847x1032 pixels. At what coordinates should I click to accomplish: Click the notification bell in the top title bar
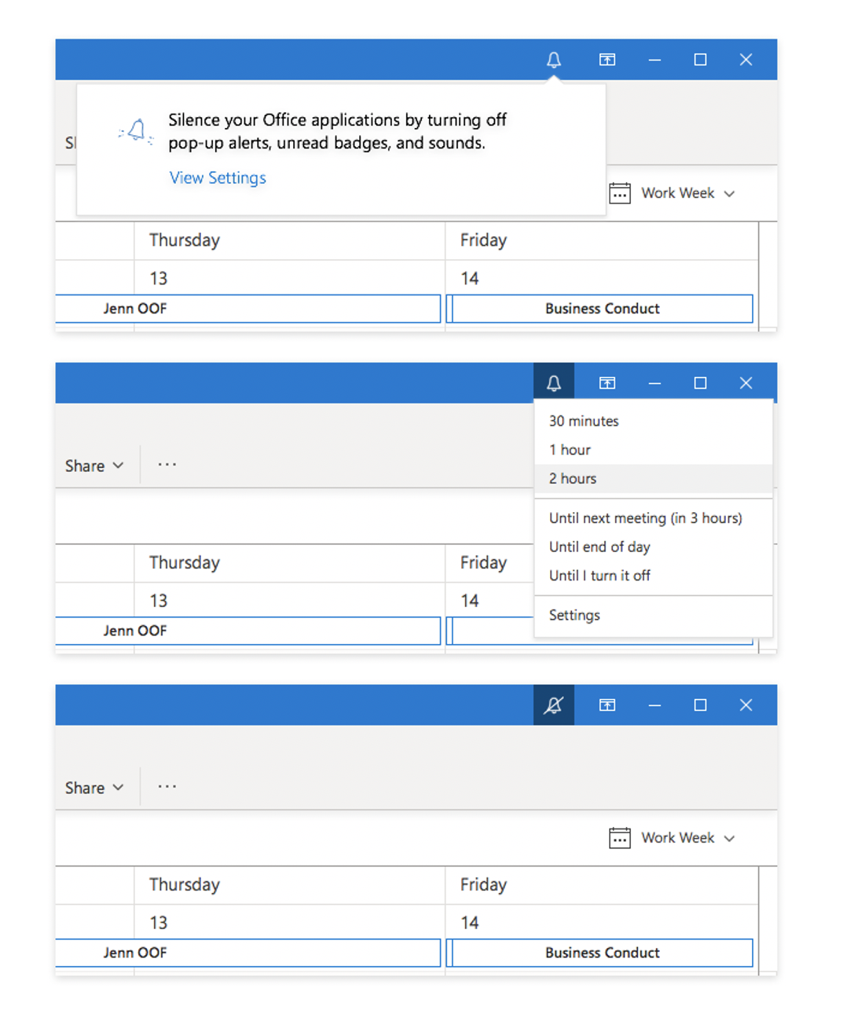554,59
